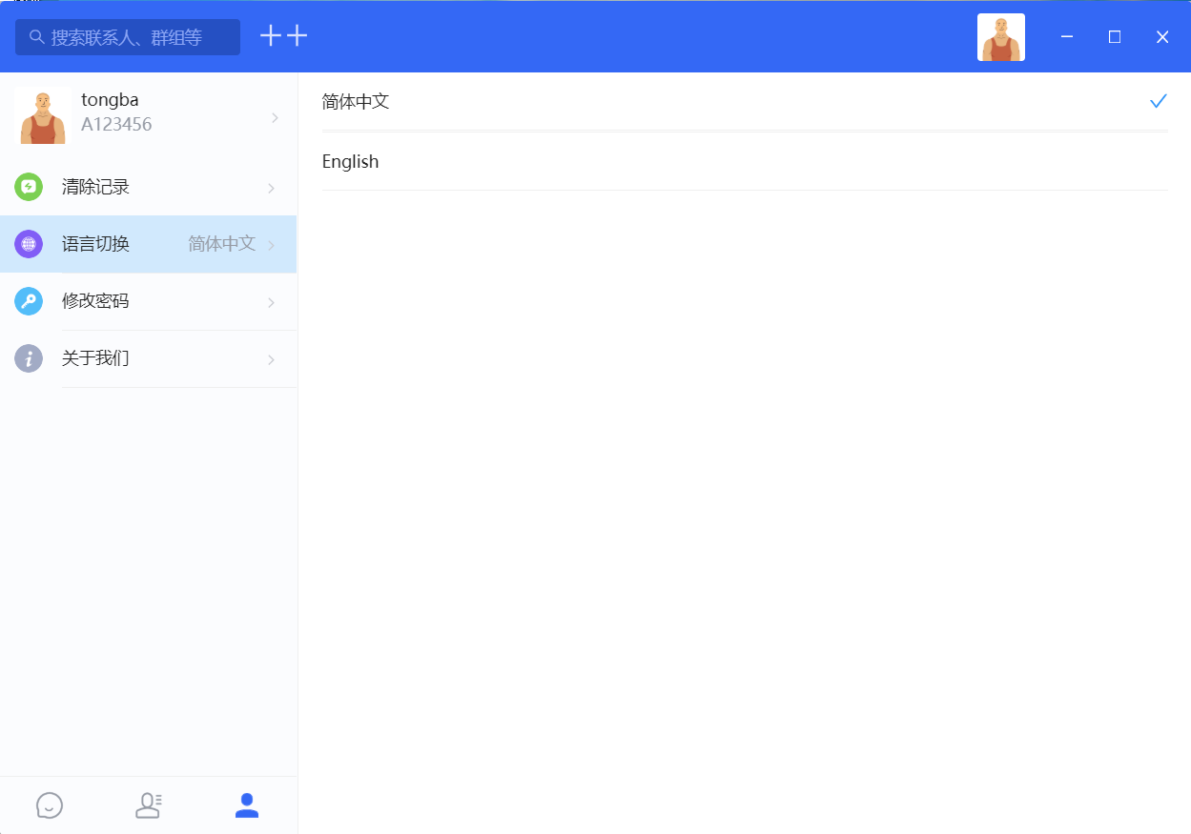Viewport: 1191px width, 834px height.
Task: Select the profile person icon in bottom bar
Action: [246, 805]
